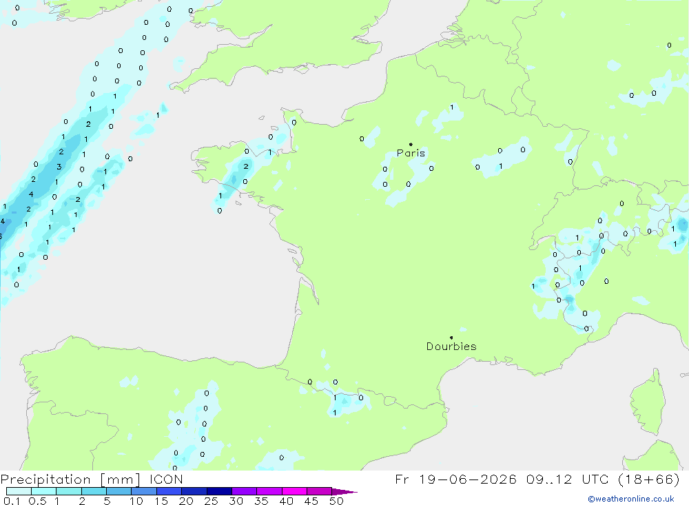The height and width of the screenshot is (505, 689).
Task: Click the weatheronline.co.uk copyright link
Action: [631, 499]
